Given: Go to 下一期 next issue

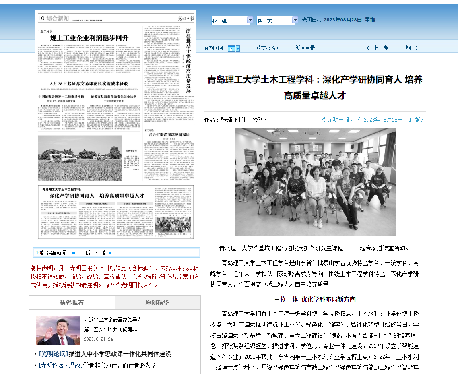Looking at the screenshot, I should [403, 48].
